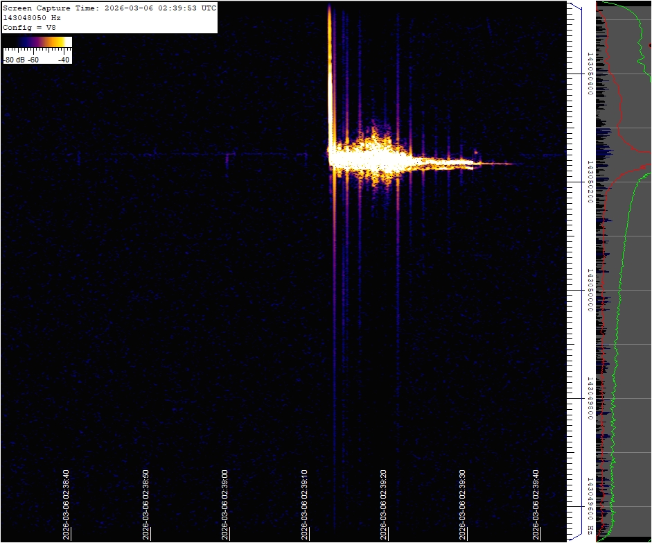The width and height of the screenshot is (652, 543).
Task: Click the 143050200 frequency axis label
Action: [590, 182]
